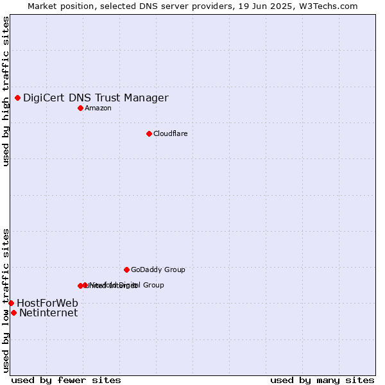This screenshot has height=385, width=385.
Task: Click the 'Amazon' label text
Action: pyautogui.click(x=98, y=108)
